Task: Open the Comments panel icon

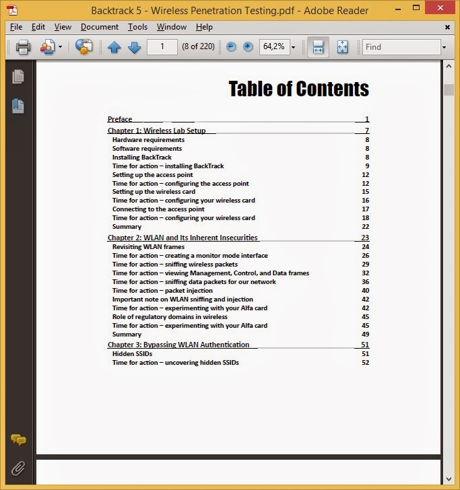Action: [x=18, y=440]
